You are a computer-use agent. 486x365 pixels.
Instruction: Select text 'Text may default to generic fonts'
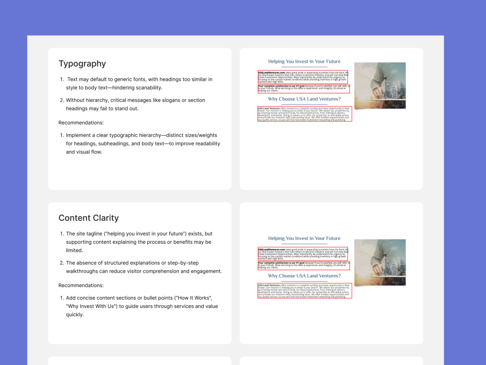coord(105,79)
